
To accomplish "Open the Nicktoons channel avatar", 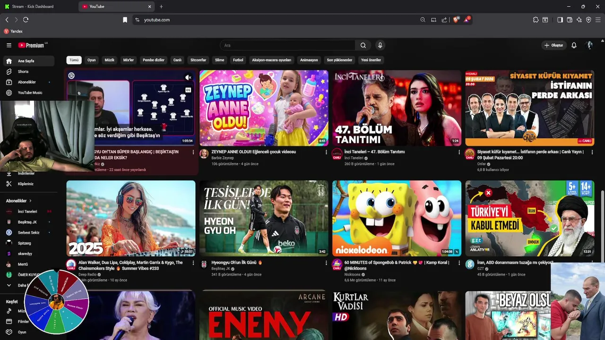I will coord(337,264).
